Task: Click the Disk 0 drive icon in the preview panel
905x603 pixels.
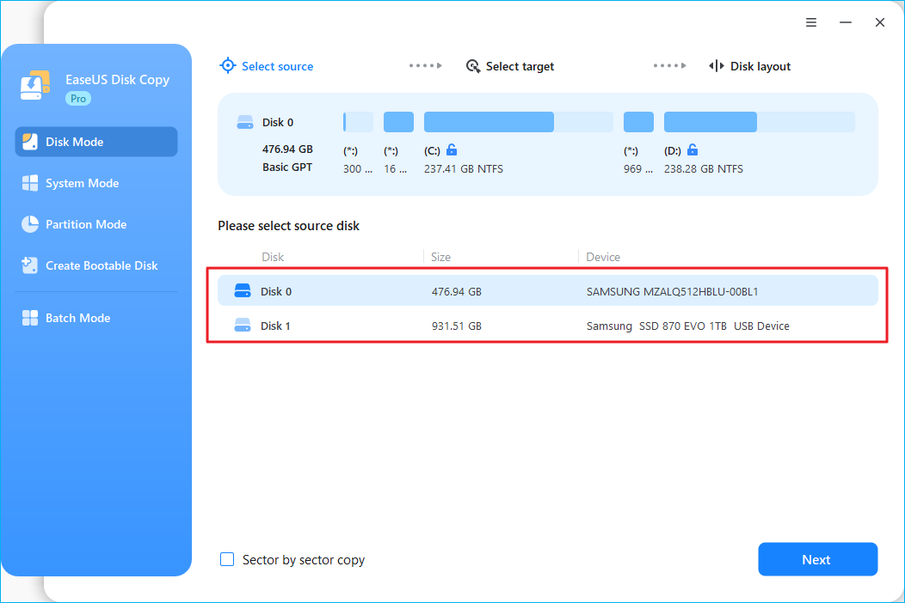Action: (x=245, y=122)
